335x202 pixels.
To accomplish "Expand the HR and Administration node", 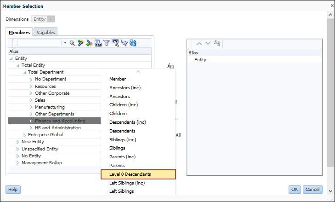I will 31,128.
